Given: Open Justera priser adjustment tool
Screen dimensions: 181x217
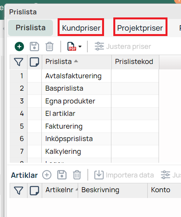Looking at the screenshot, I should (123, 46).
